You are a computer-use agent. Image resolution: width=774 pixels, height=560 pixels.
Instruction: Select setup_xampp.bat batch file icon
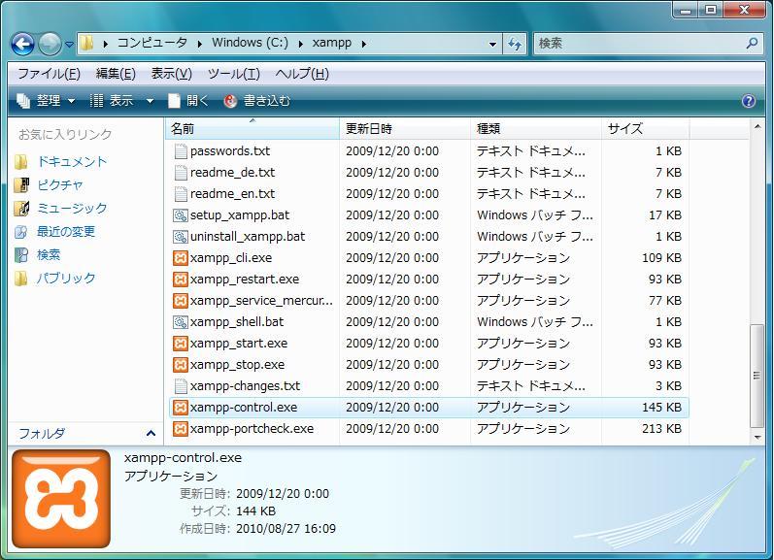pos(181,215)
